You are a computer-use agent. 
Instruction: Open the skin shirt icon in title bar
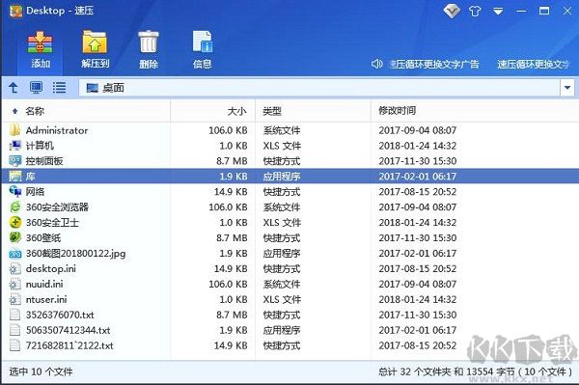(475, 11)
